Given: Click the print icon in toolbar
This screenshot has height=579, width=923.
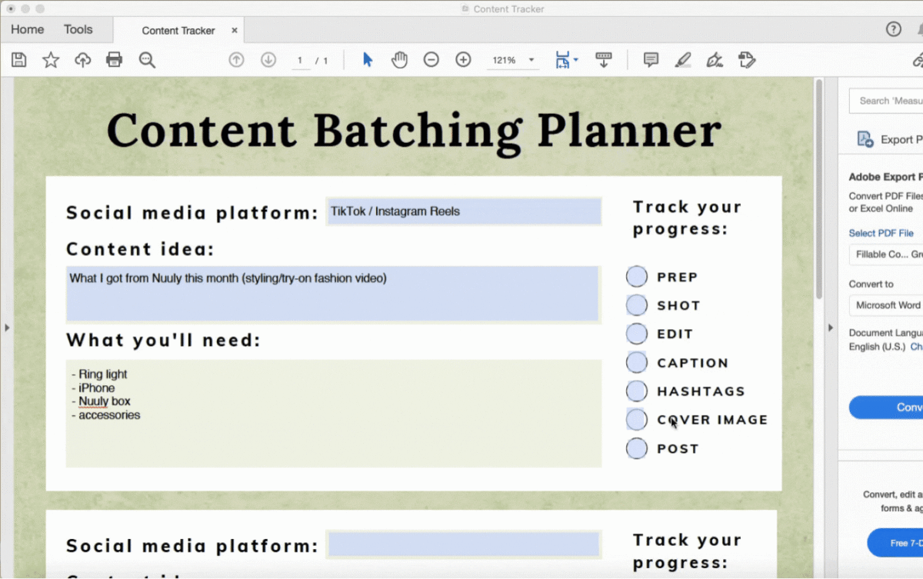Looking at the screenshot, I should click(115, 60).
